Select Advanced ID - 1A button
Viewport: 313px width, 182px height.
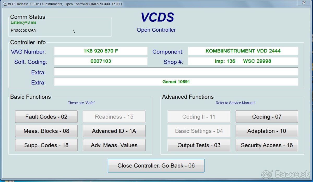(x=114, y=131)
